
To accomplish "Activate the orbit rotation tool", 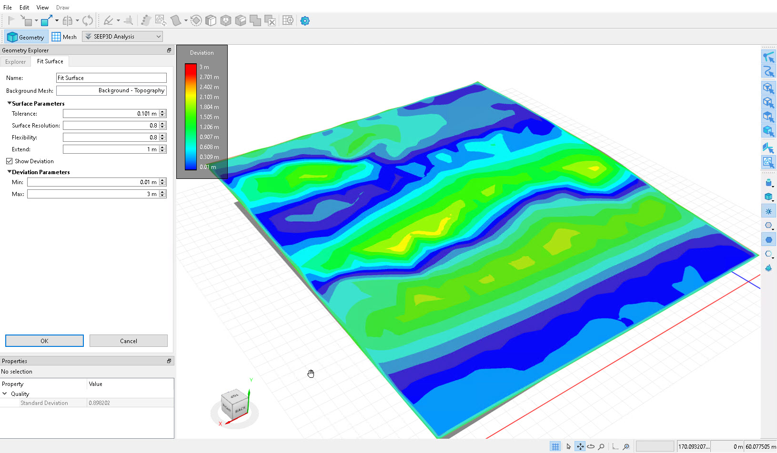I will pyautogui.click(x=591, y=446).
